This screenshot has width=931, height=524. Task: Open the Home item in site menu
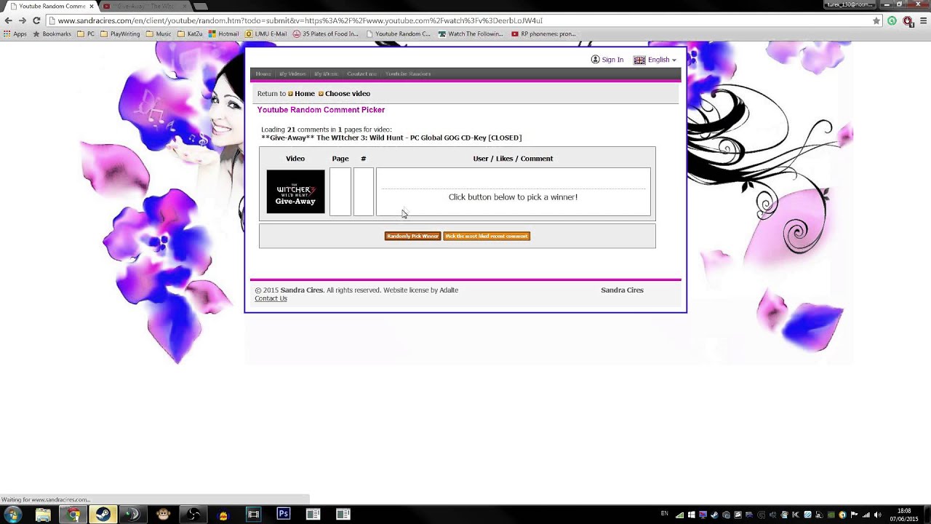pos(263,74)
